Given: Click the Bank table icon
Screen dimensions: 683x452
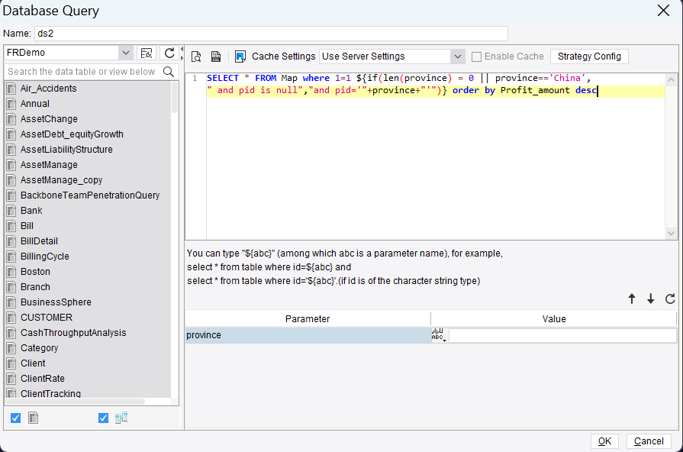Looking at the screenshot, I should pos(11,211).
